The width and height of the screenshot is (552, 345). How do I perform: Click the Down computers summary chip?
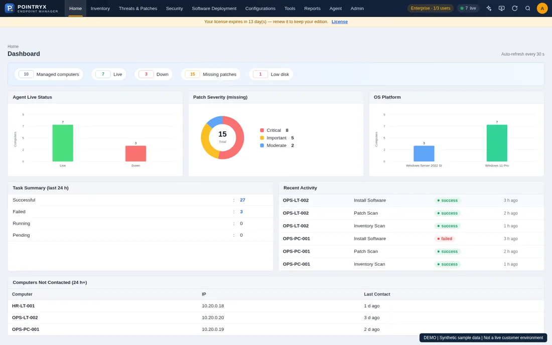point(154,74)
